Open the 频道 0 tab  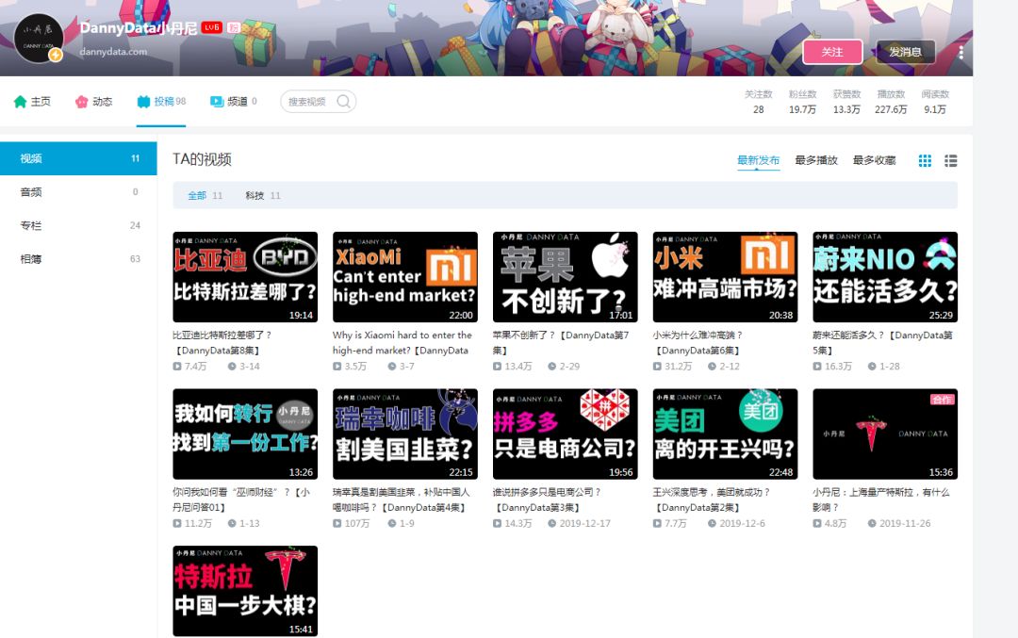point(233,101)
